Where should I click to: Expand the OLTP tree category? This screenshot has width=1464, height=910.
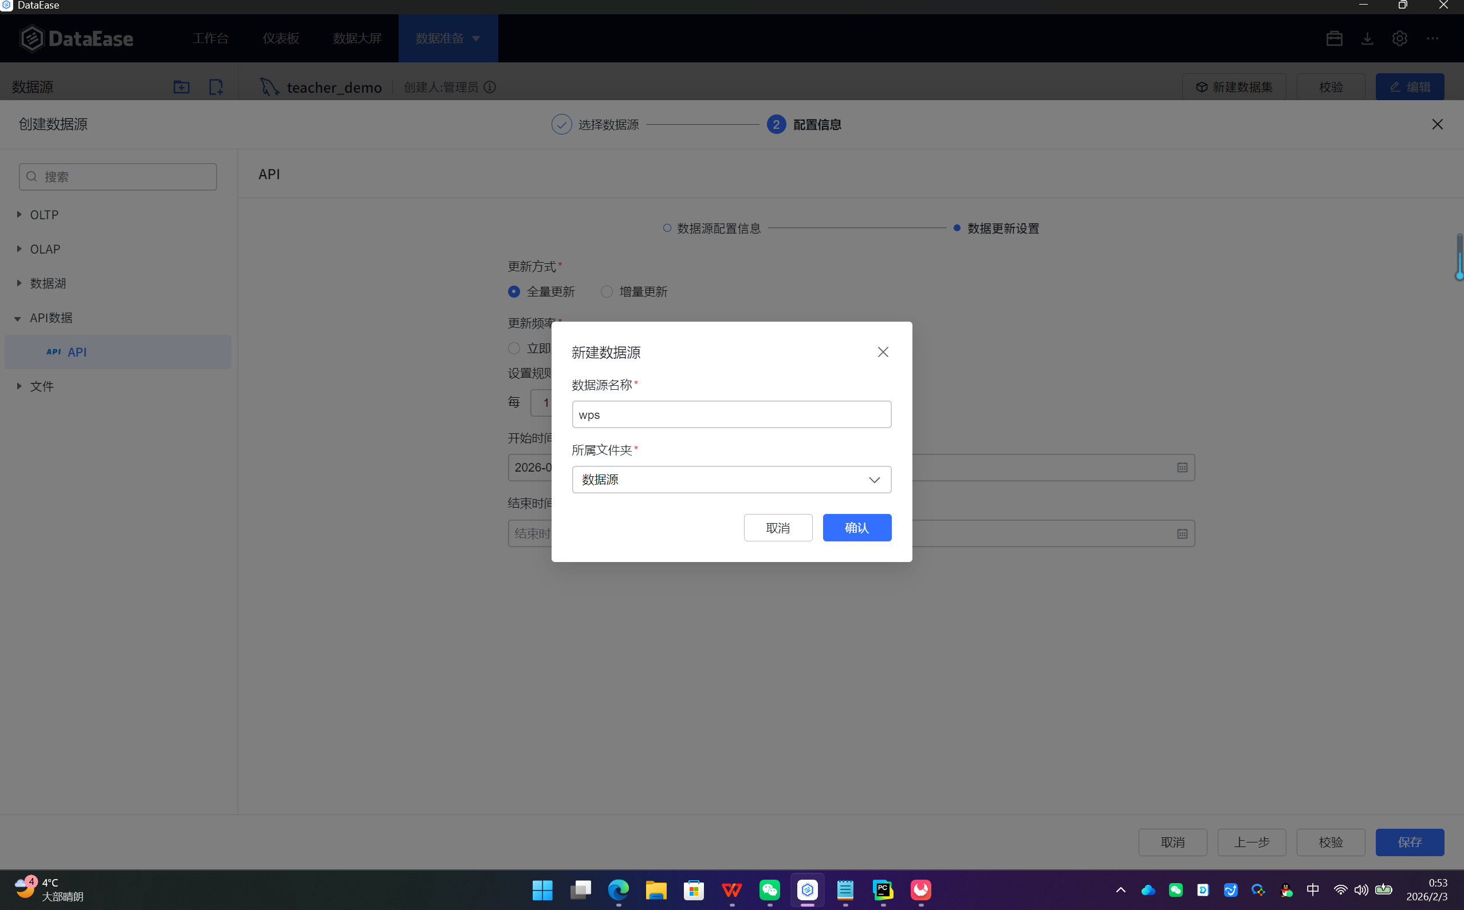pyautogui.click(x=19, y=215)
